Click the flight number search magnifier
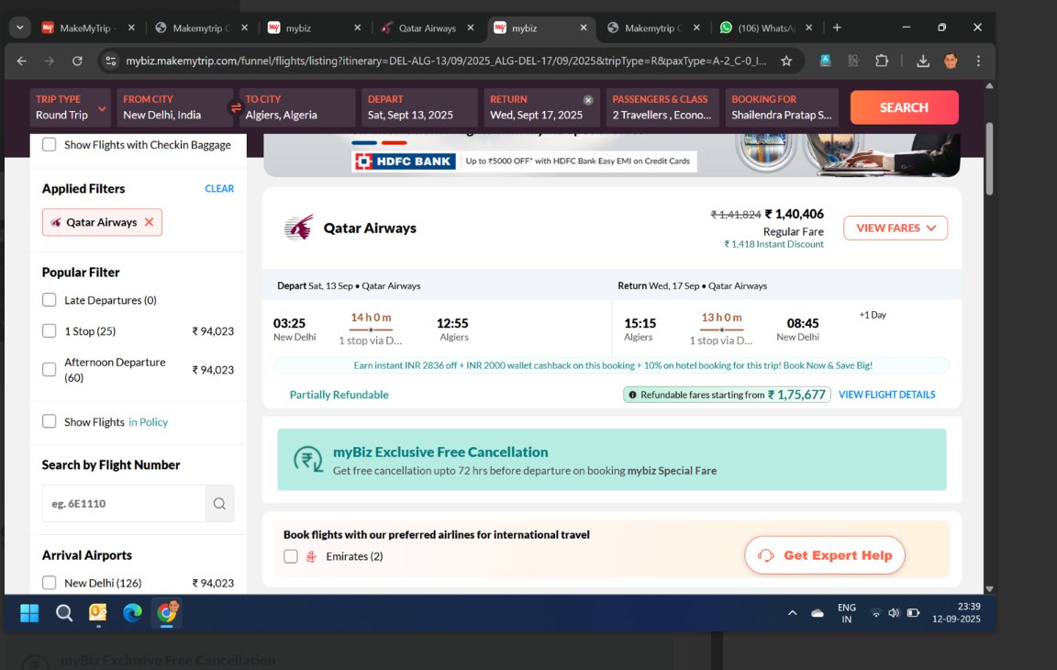This screenshot has width=1057, height=670. point(220,504)
